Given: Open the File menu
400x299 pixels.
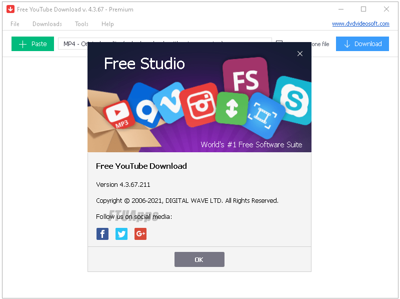Looking at the screenshot, I should point(14,24).
